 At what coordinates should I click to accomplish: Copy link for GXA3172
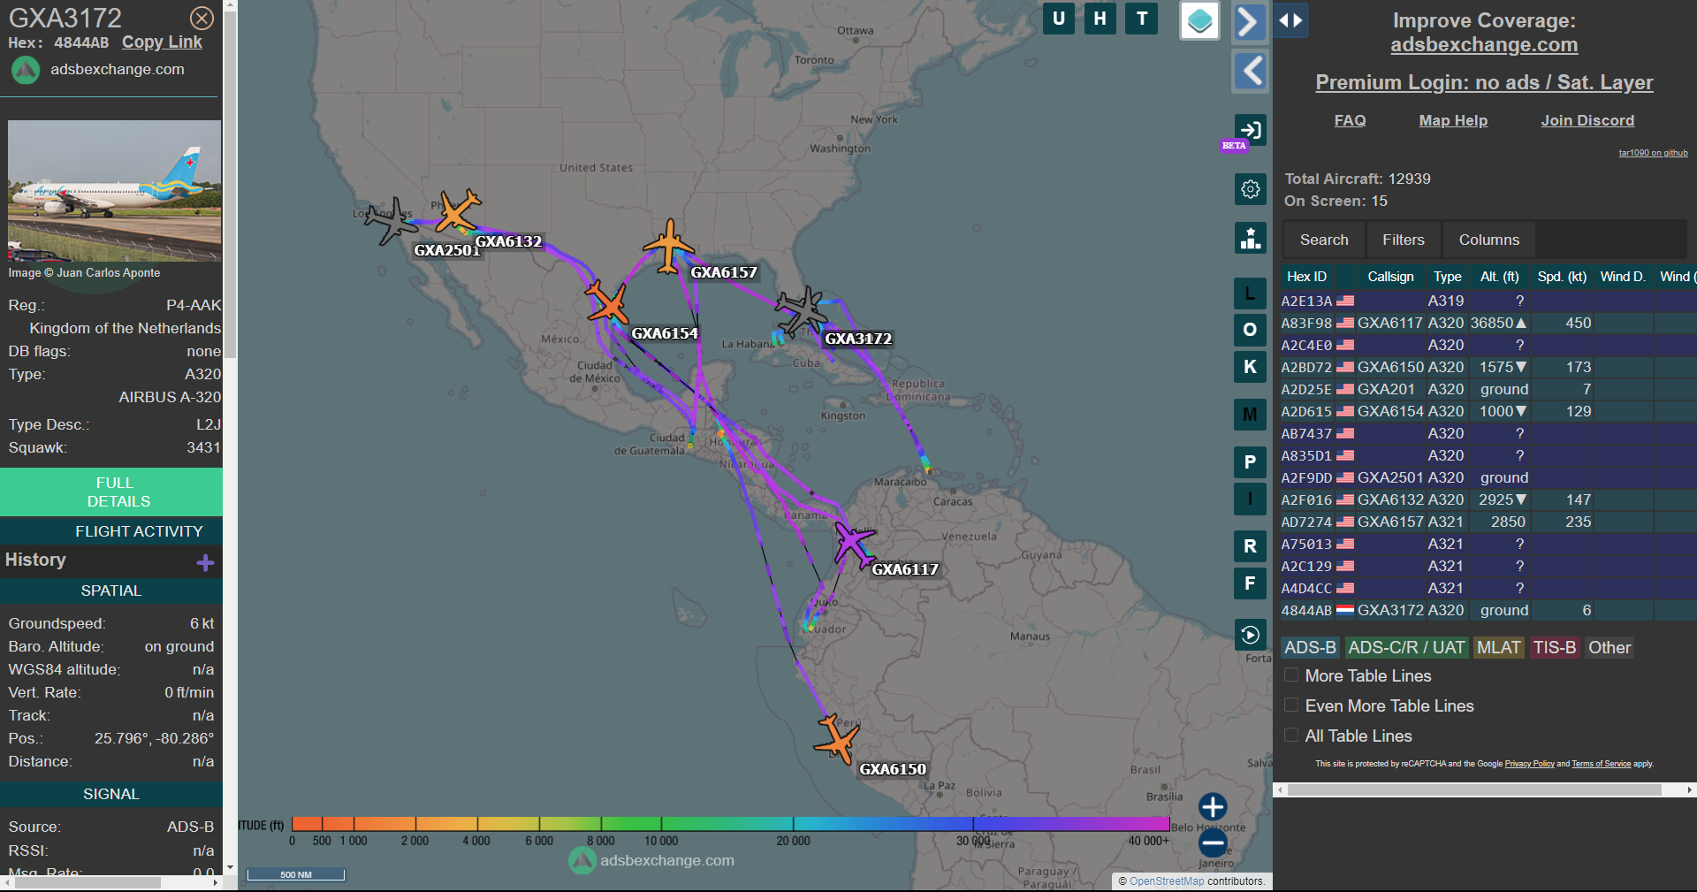pos(162,42)
